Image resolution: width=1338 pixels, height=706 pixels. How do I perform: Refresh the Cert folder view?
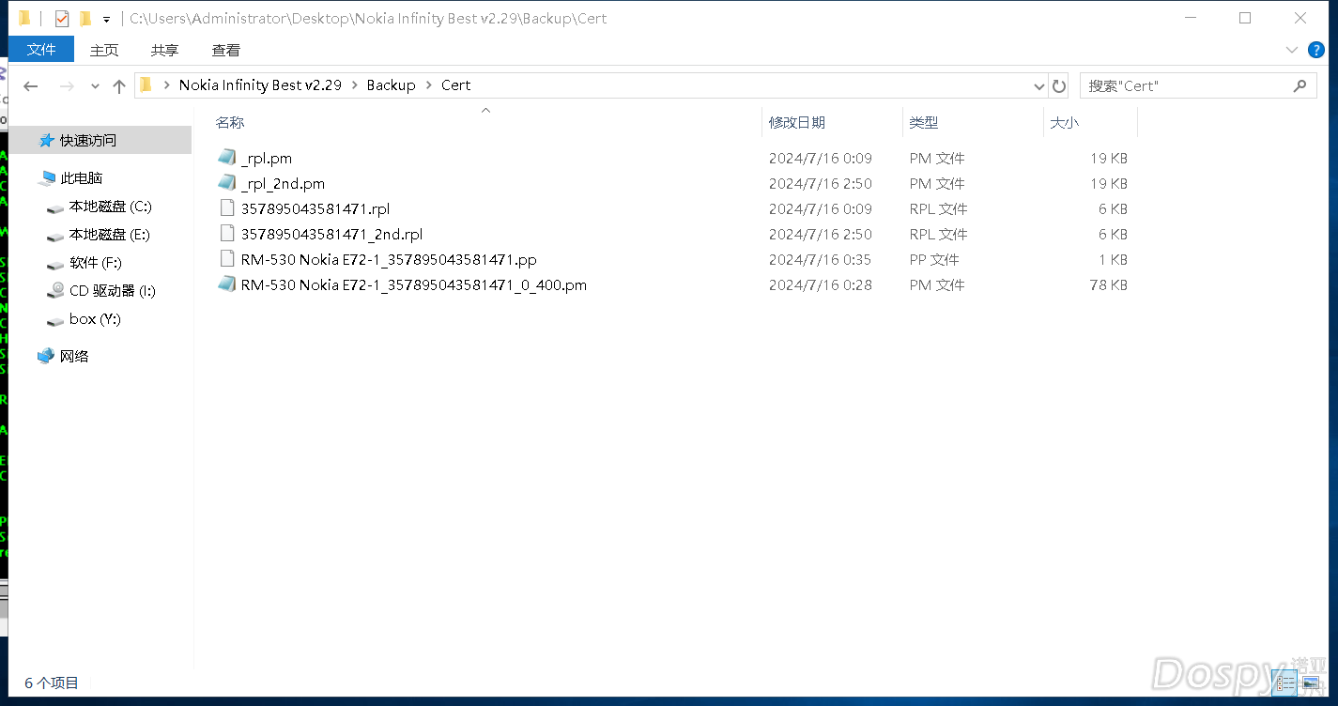(x=1059, y=86)
